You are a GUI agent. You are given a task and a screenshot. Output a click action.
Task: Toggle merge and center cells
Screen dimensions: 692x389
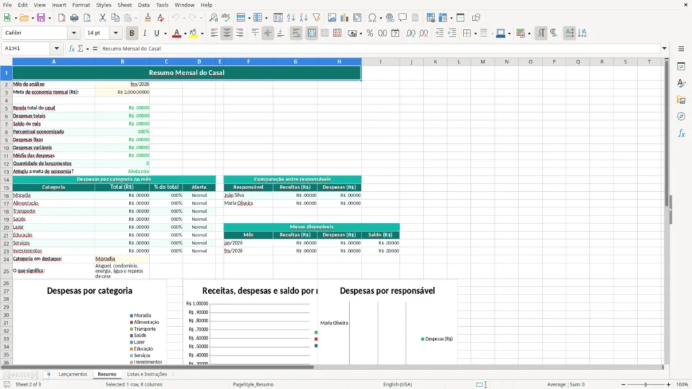pos(312,33)
